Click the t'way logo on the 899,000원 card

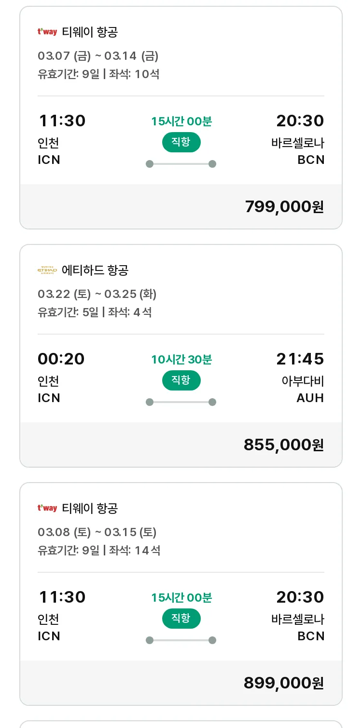47,508
